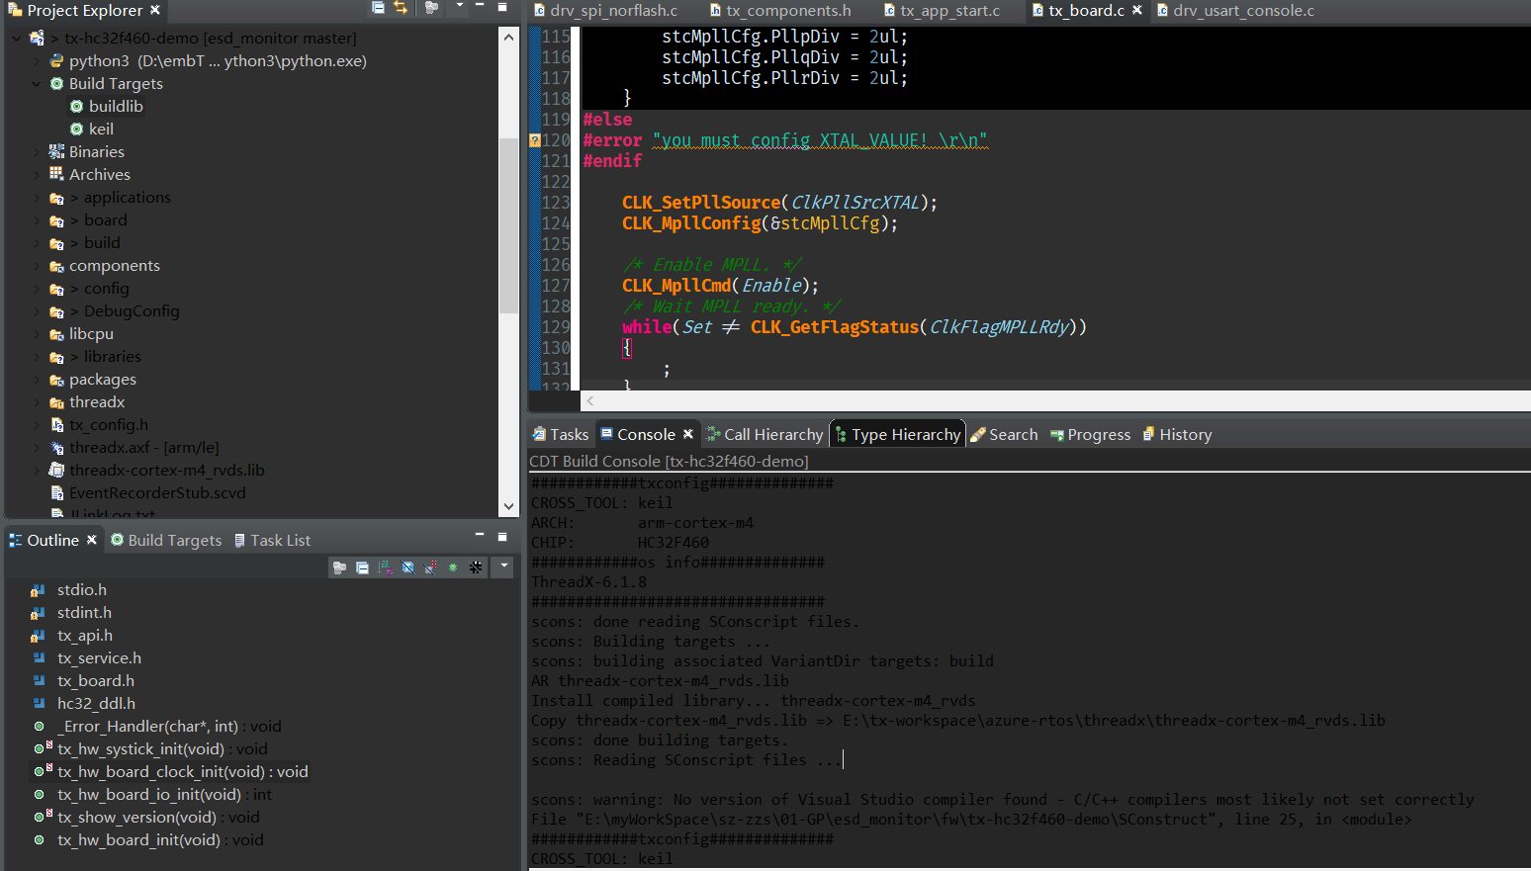This screenshot has height=871, width=1531.
Task: Toggle Hide Fields in Outline toolbar
Action: [407, 567]
